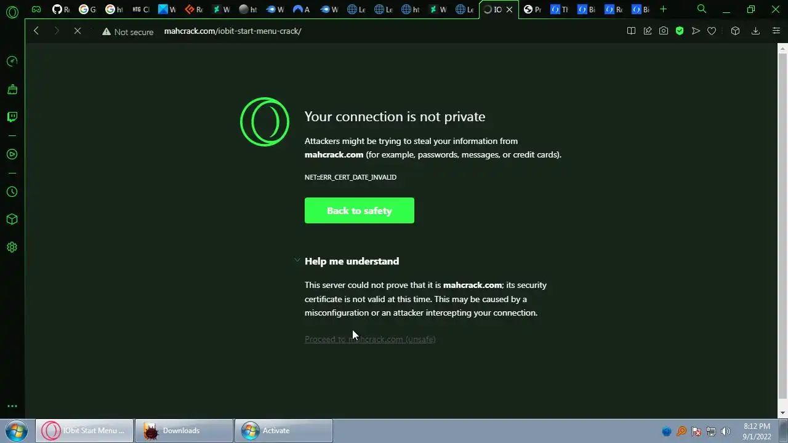Click the network tray icon
Image resolution: width=788 pixels, height=443 pixels.
click(x=711, y=431)
